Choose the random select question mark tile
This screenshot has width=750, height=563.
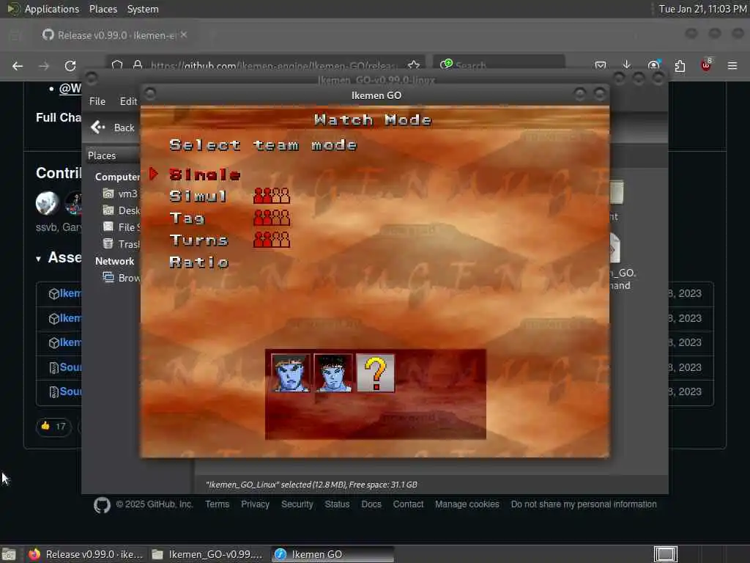coord(376,373)
